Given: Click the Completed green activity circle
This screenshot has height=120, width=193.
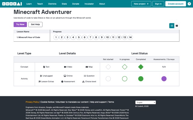Looking at the screenshot, I should pyautogui.click(x=141, y=79).
